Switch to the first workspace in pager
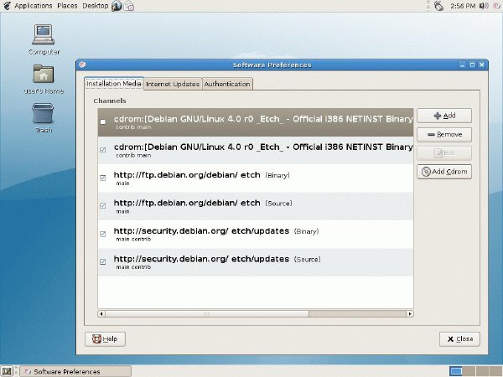The width and height of the screenshot is (503, 377). [456, 371]
